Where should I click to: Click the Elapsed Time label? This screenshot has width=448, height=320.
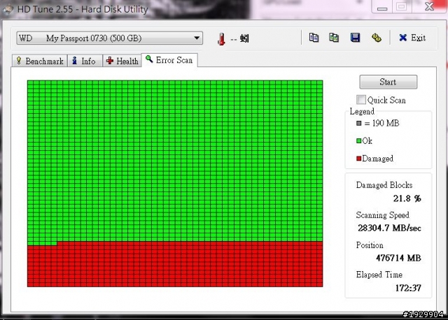pyautogui.click(x=379, y=275)
